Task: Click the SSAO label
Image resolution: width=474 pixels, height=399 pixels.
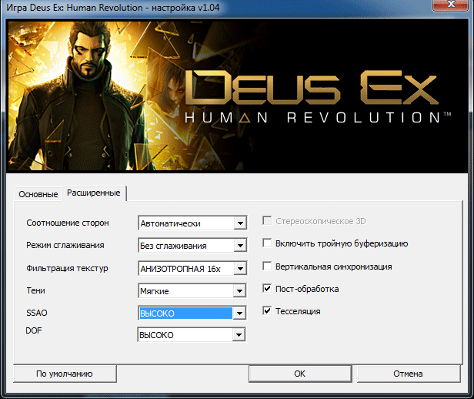Action: [37, 313]
